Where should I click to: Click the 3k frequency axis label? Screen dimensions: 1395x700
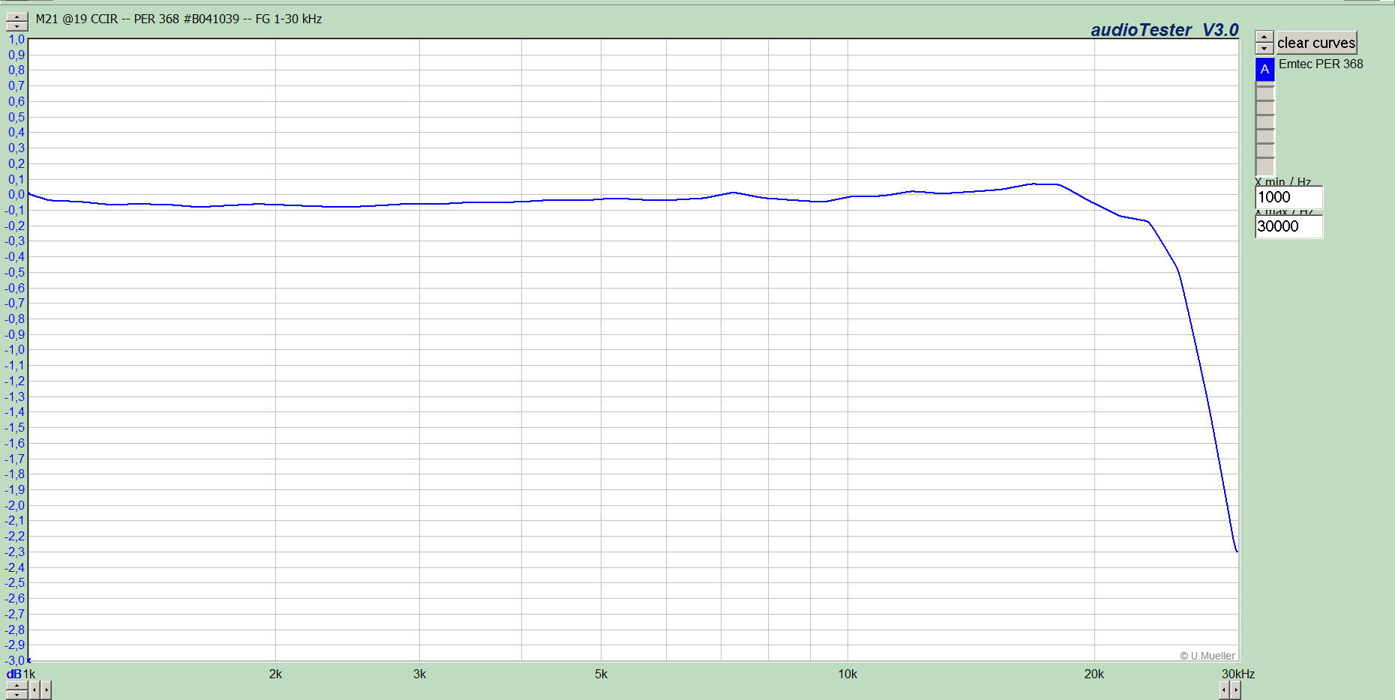coord(419,674)
